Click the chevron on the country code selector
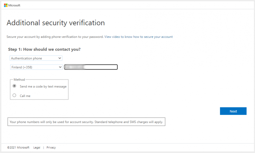Image resolution: width=255 pixels, height=153 pixels. tap(60, 67)
